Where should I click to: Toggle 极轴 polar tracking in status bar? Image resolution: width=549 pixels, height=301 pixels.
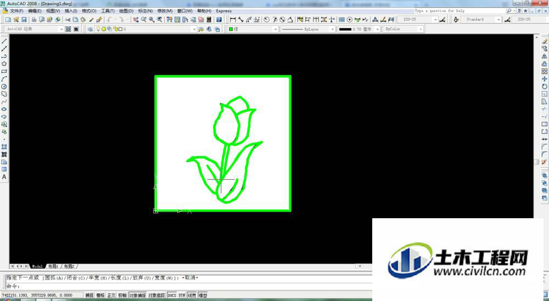point(122,296)
